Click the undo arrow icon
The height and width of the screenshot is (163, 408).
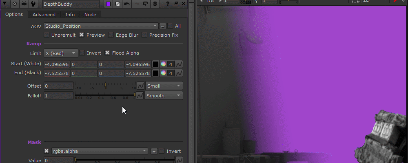[127, 4]
